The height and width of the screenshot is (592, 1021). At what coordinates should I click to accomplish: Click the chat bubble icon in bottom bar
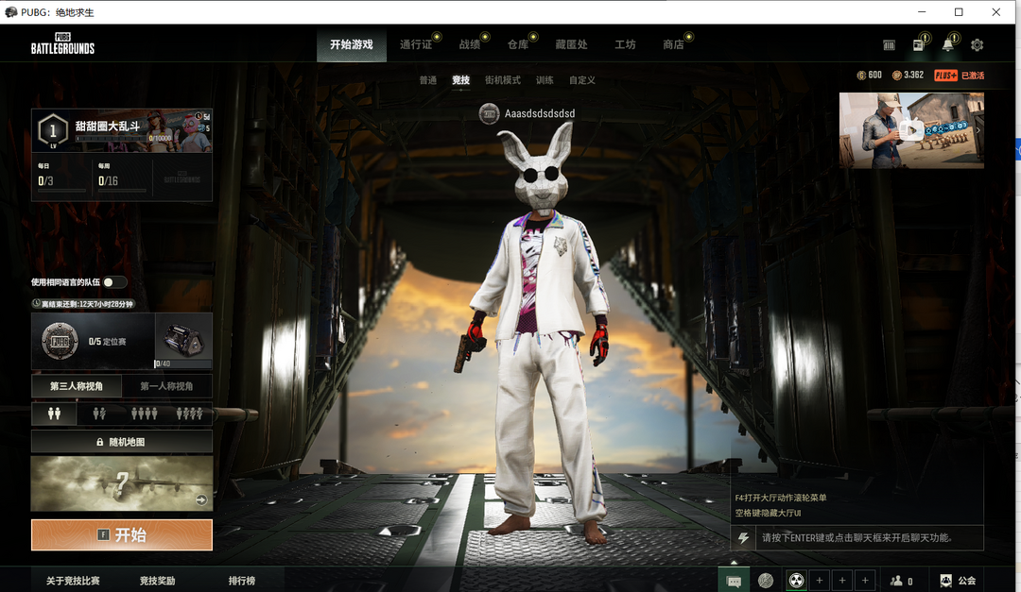click(734, 581)
